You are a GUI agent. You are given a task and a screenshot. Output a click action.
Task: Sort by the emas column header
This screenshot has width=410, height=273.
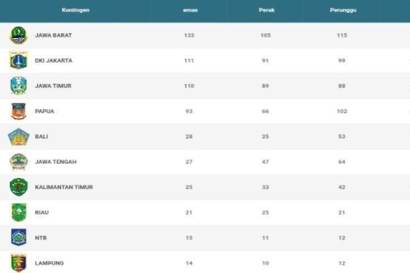pos(190,10)
